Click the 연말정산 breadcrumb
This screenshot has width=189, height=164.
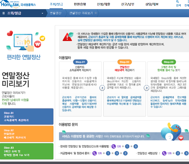pyautogui.click(x=56, y=13)
